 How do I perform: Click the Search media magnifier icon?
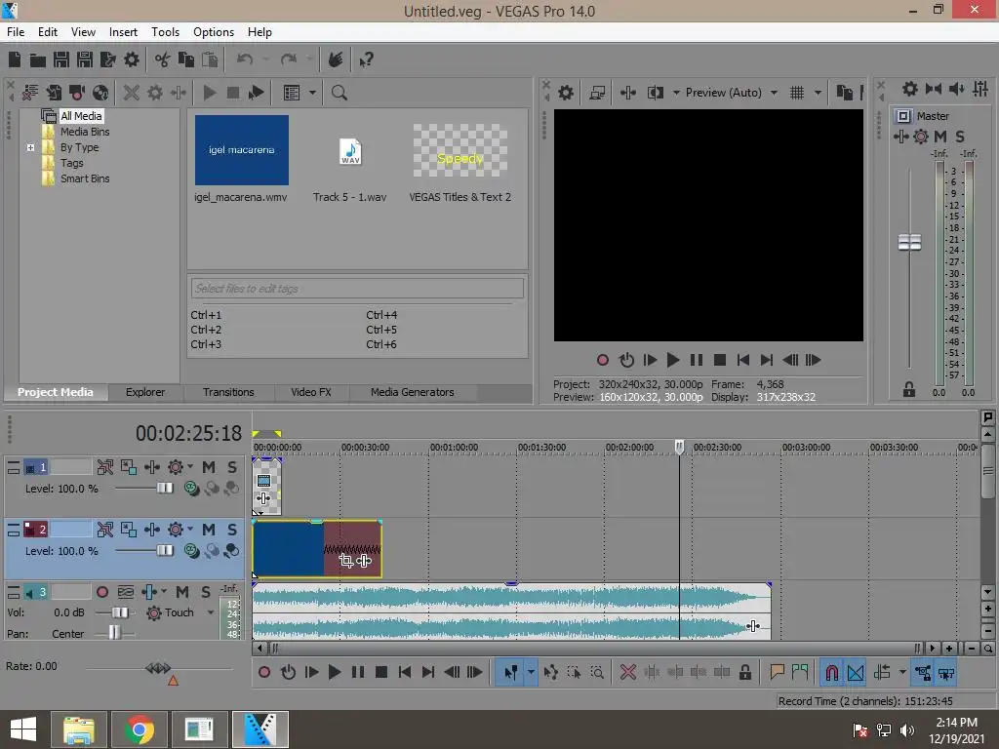click(x=339, y=93)
